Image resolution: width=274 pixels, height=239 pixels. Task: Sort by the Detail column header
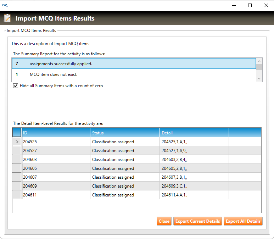(194, 133)
